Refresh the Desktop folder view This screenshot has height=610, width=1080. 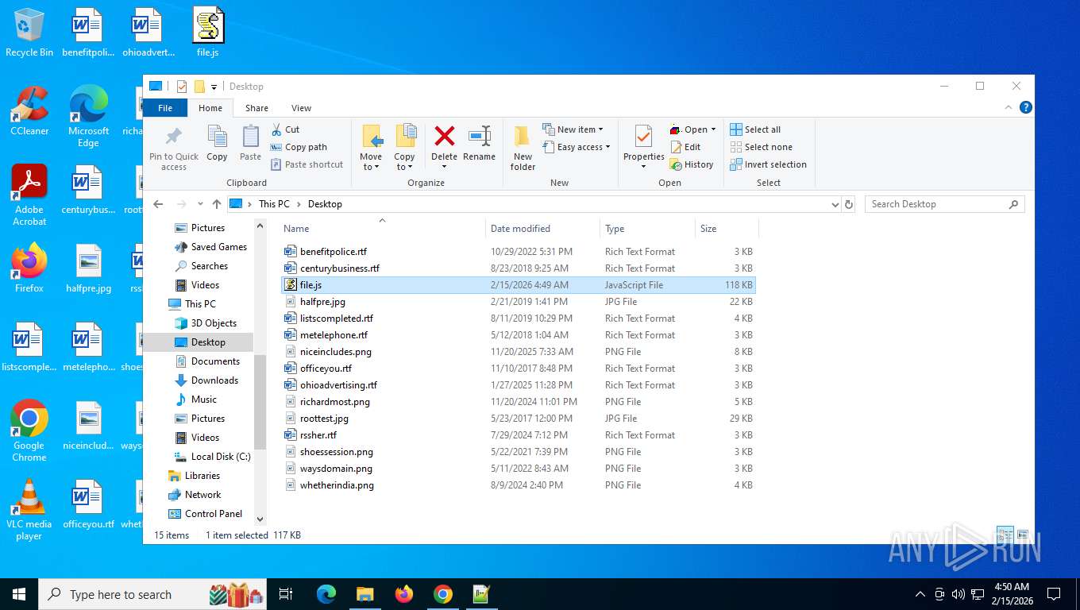(849, 204)
